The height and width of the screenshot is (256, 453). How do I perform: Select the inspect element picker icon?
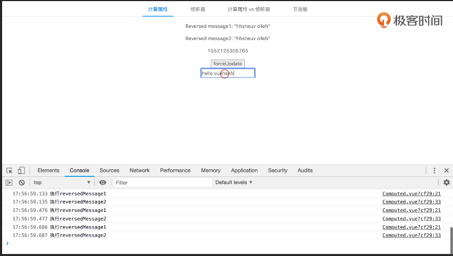pyautogui.click(x=9, y=170)
